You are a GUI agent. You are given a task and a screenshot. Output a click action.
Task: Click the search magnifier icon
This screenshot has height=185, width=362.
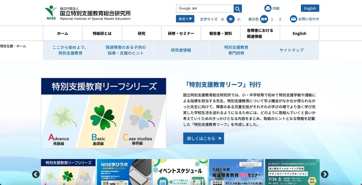(238, 9)
